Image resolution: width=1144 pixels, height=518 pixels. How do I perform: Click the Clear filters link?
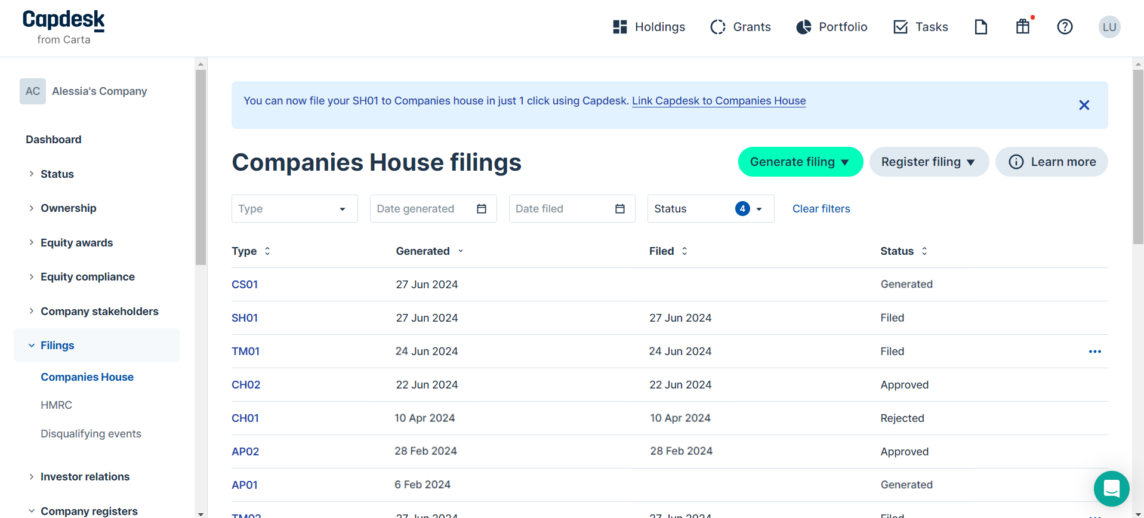(x=821, y=209)
